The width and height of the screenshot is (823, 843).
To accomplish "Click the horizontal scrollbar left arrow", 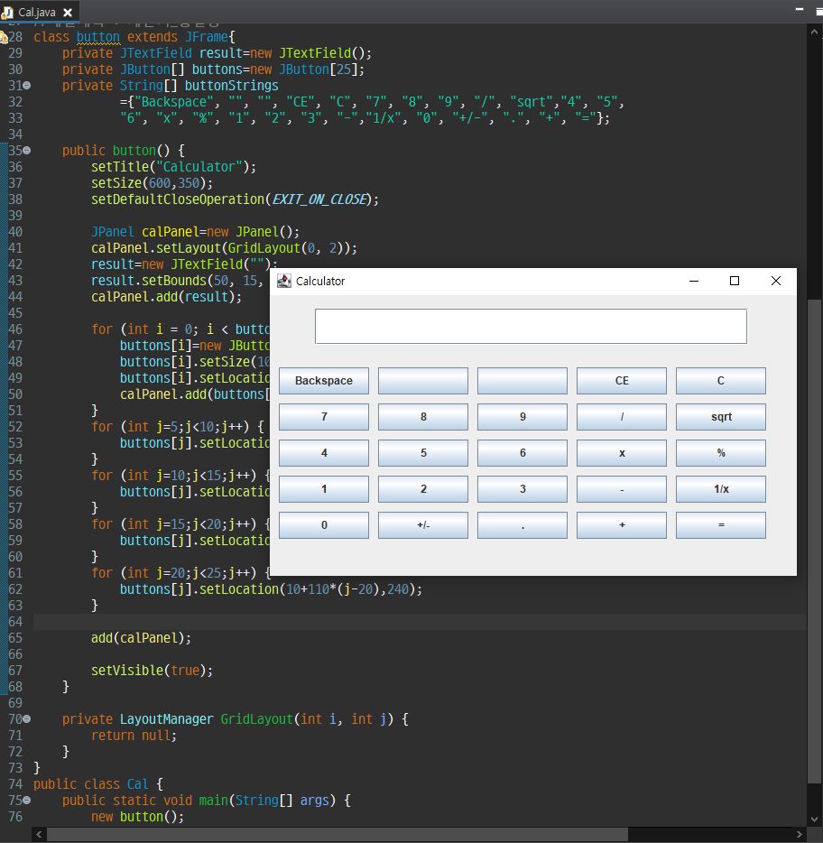I will pyautogui.click(x=39, y=834).
